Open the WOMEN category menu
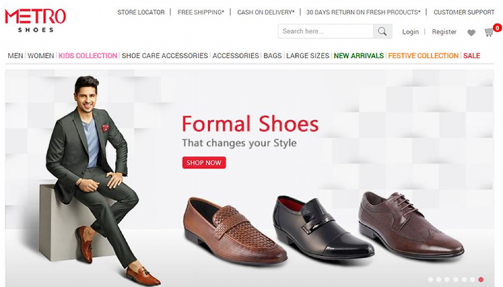 point(41,56)
